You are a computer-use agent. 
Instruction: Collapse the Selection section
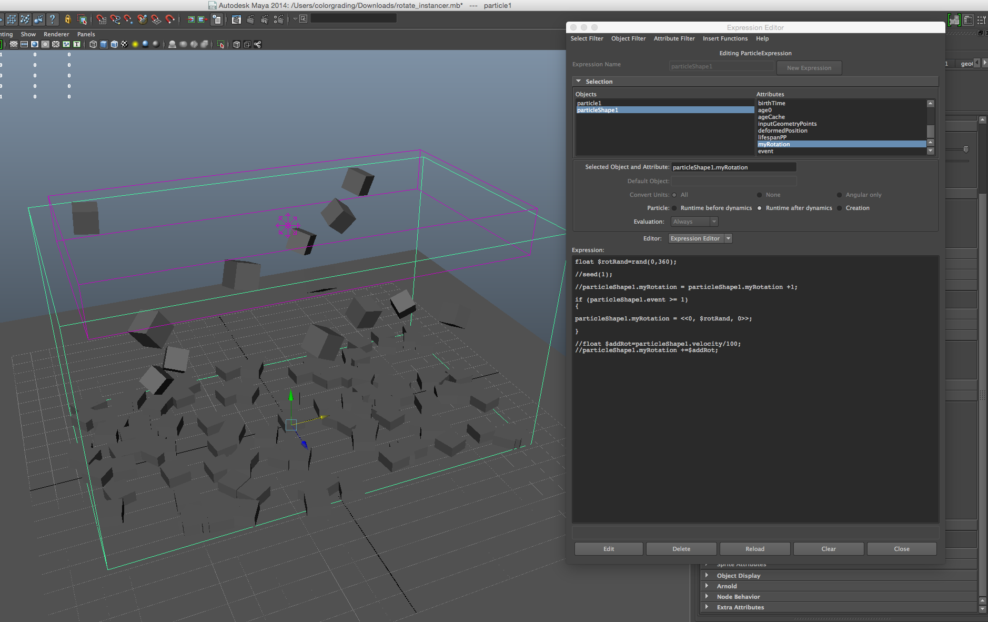coord(579,82)
